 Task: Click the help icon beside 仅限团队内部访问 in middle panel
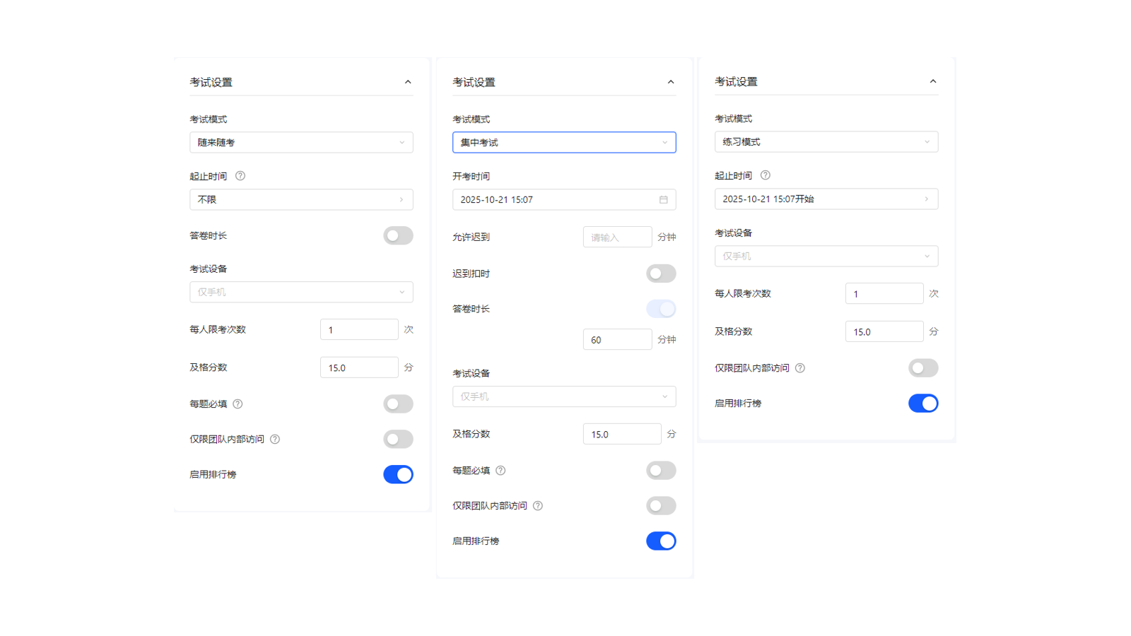coord(538,505)
